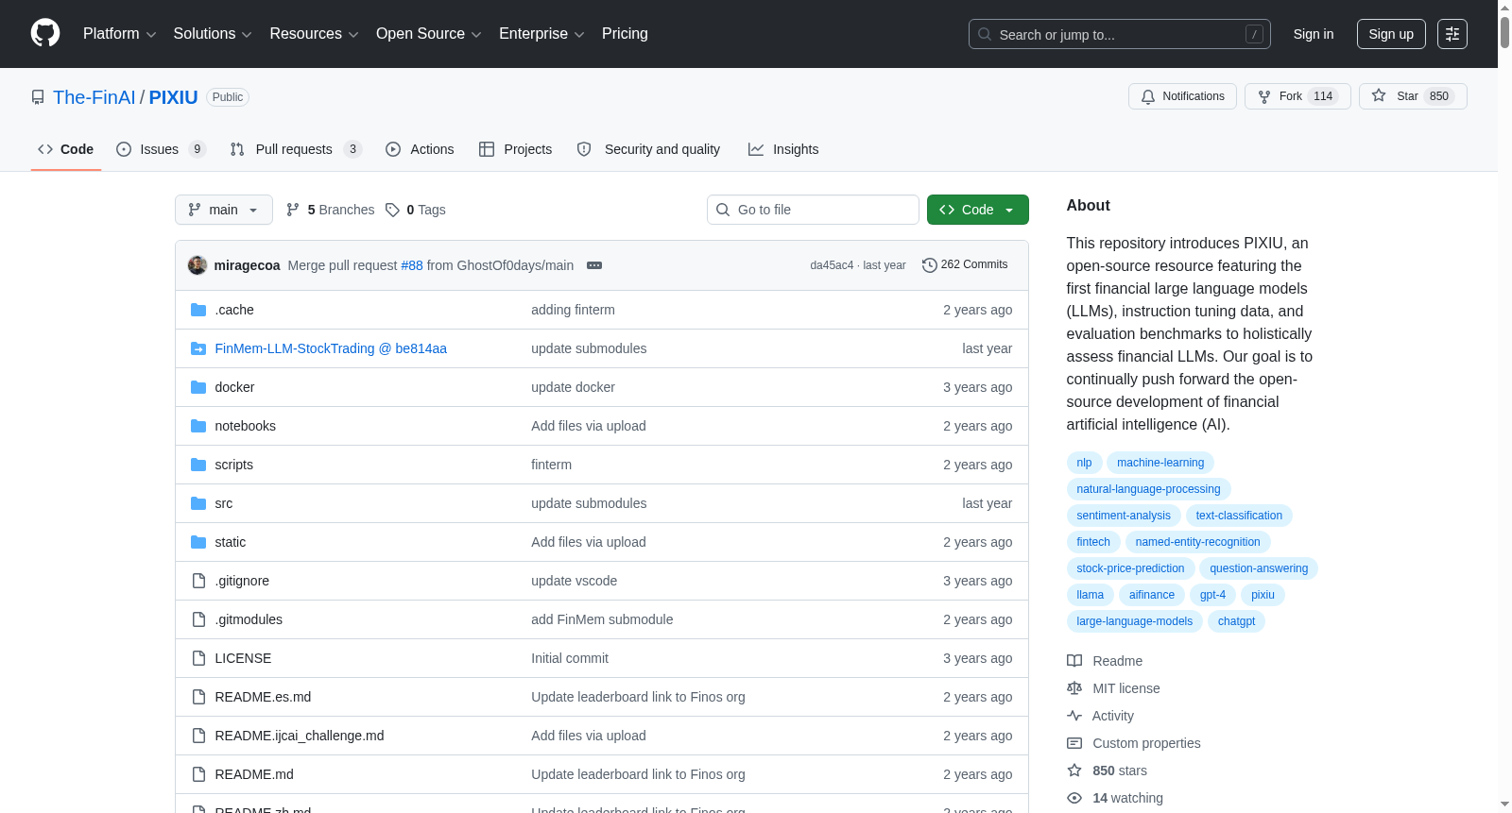Viewport: 1512px width, 813px height.
Task: Switch to the Projects tab
Action: (516, 149)
